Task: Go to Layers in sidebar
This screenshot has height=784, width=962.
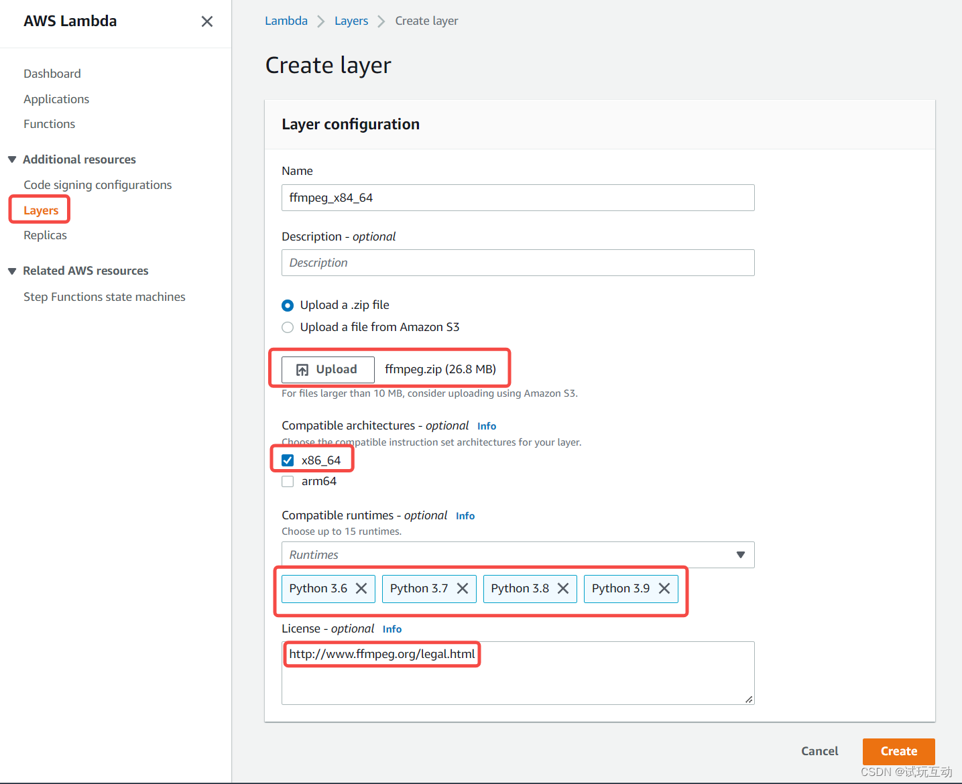Action: 41,210
